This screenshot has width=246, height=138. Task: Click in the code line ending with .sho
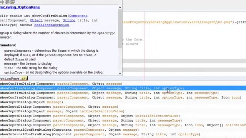(x=123, y=78)
